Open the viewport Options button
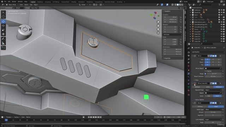 (182, 8)
